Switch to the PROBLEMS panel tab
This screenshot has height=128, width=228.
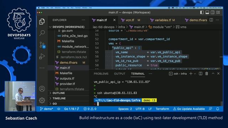coord(101,74)
